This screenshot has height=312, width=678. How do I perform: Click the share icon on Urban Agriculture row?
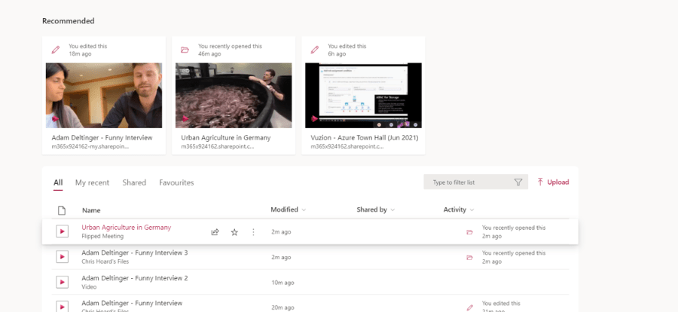click(x=215, y=232)
